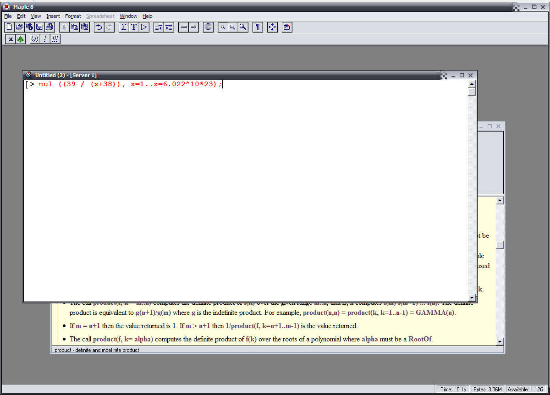This screenshot has height=395, width=550.
Task: Click the 'GAMMA(n)' text in the help page
Action: pyautogui.click(x=435, y=313)
